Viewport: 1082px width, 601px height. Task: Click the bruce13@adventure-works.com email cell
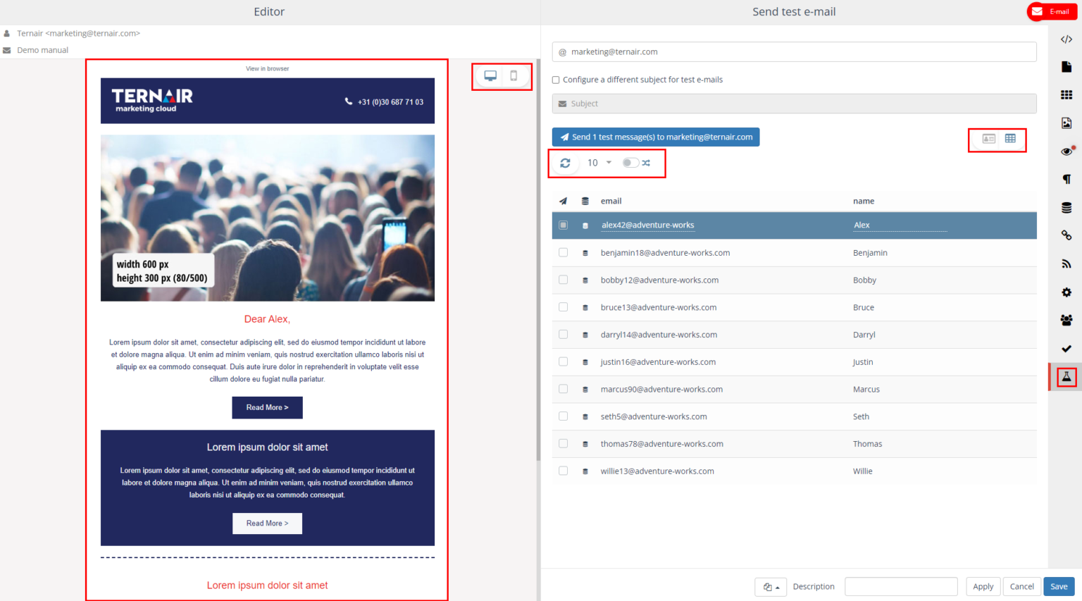pos(659,308)
